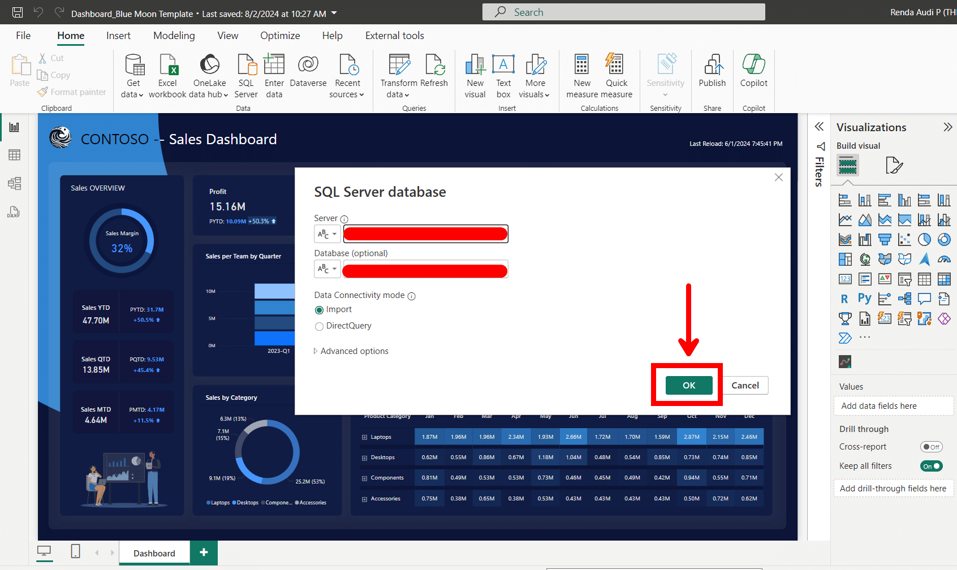Expand Advanced options in the dialog
Screen dimensions: 957x570
(351, 351)
